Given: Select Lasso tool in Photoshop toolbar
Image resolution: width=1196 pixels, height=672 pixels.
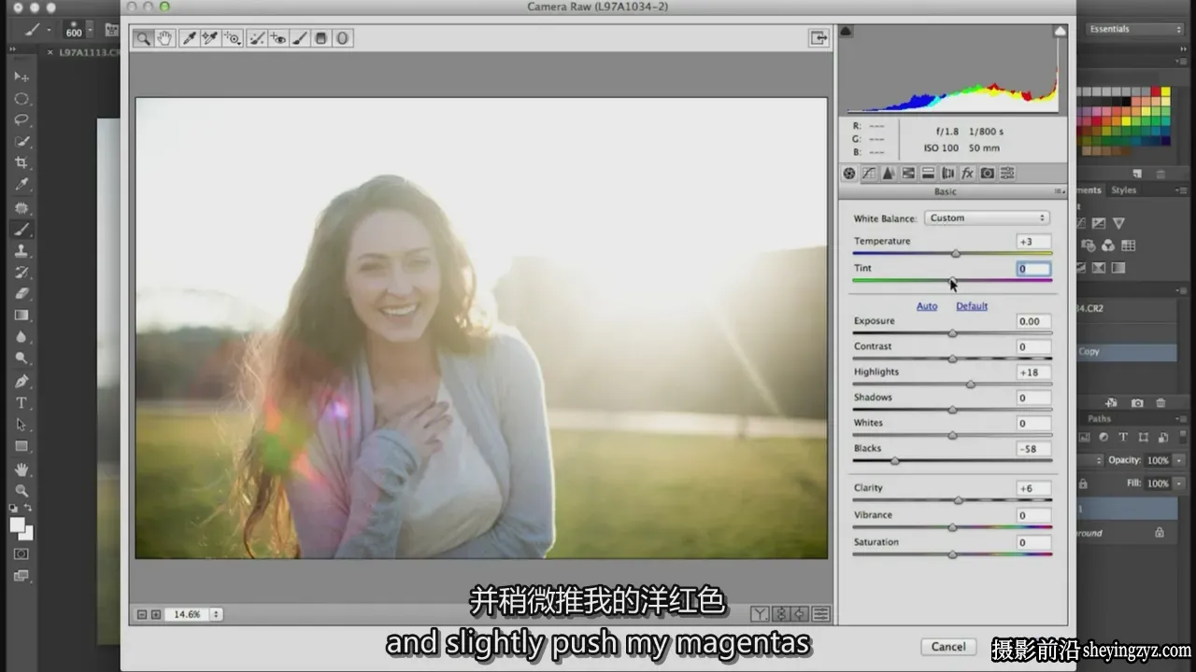Looking at the screenshot, I should 21,120.
